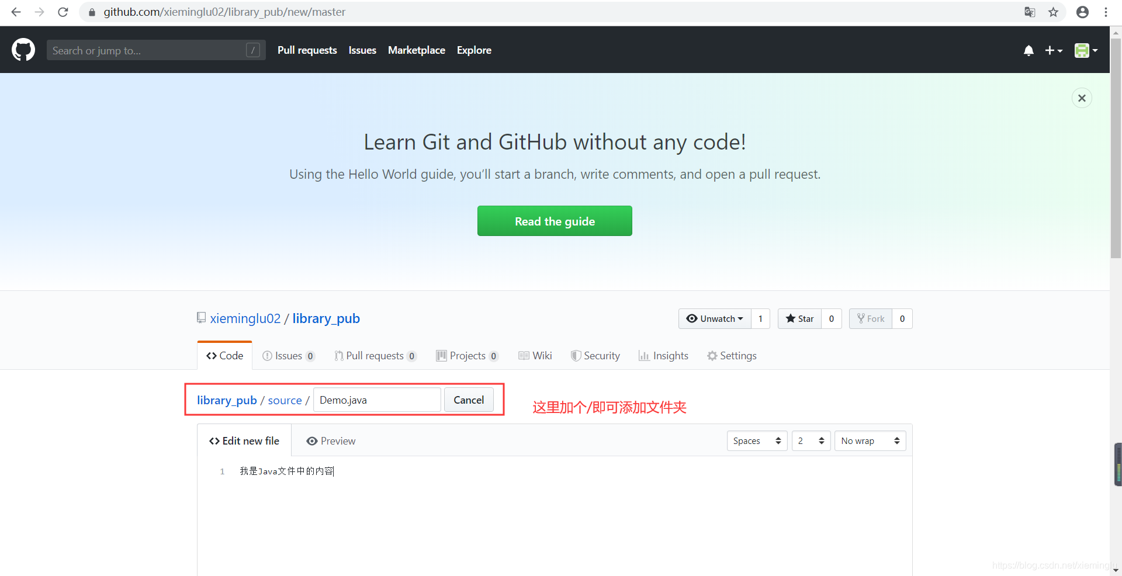Image resolution: width=1122 pixels, height=576 pixels.
Task: Open Pull requests in top navigation
Action: [307, 50]
